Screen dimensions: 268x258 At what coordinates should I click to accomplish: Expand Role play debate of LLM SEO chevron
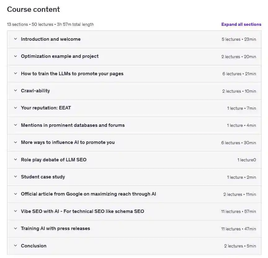tap(16, 159)
